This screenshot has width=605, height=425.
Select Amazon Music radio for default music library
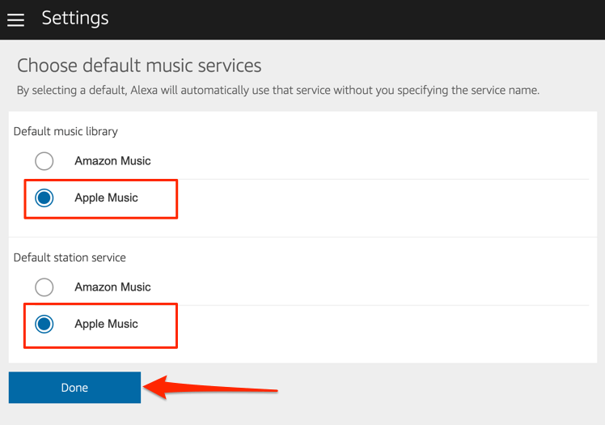click(x=44, y=161)
